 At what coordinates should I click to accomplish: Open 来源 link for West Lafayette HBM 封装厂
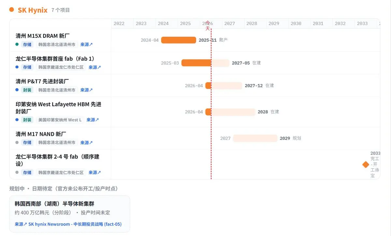tap(93, 120)
